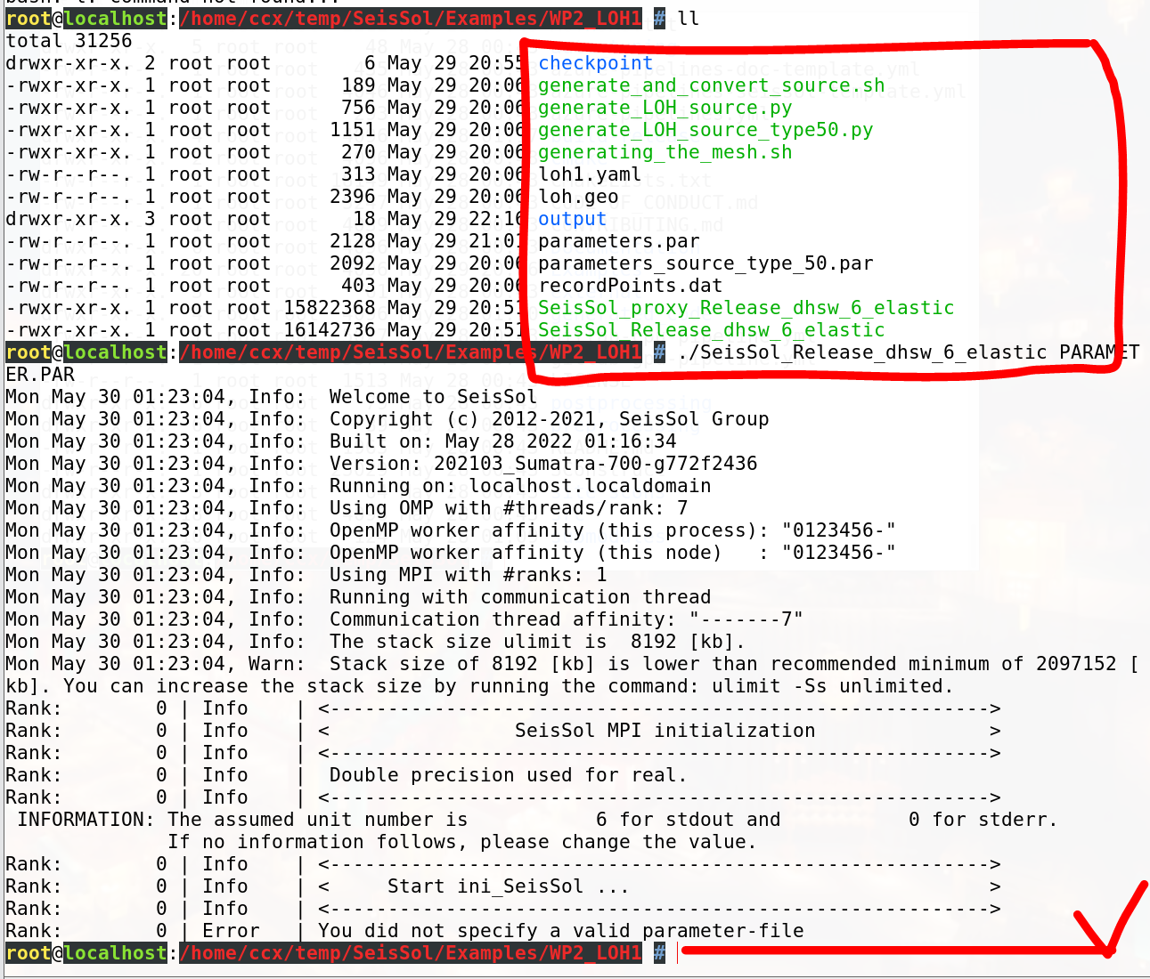Image resolution: width=1150 pixels, height=979 pixels.
Task: Click the stack size warning line
Action: pyautogui.click(x=570, y=663)
